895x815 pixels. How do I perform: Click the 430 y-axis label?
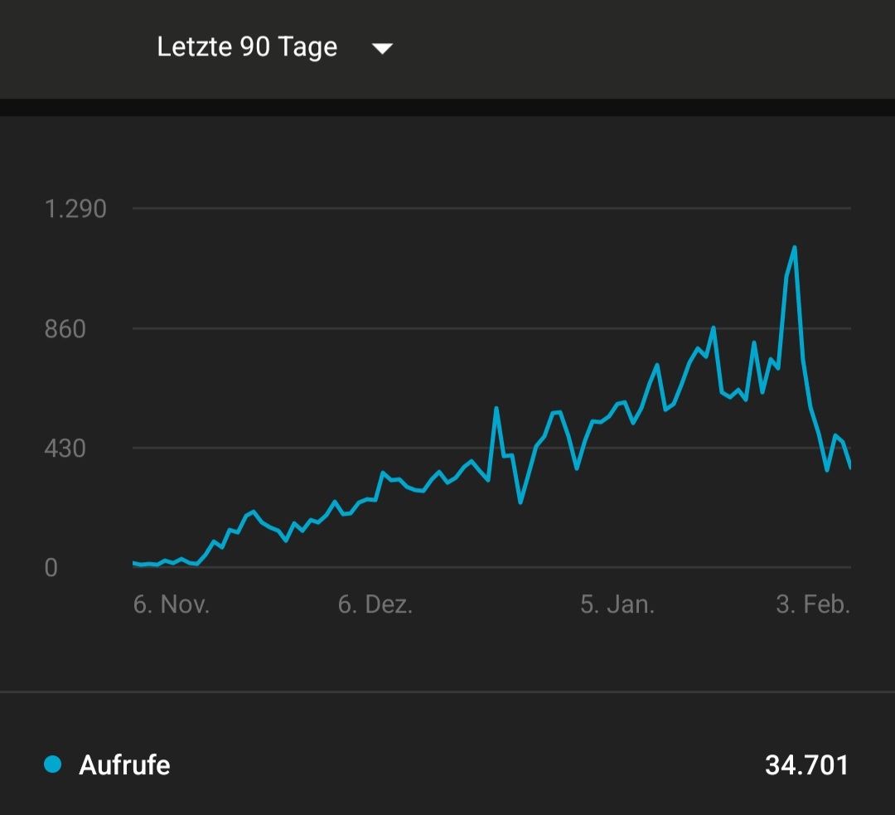pyautogui.click(x=65, y=449)
